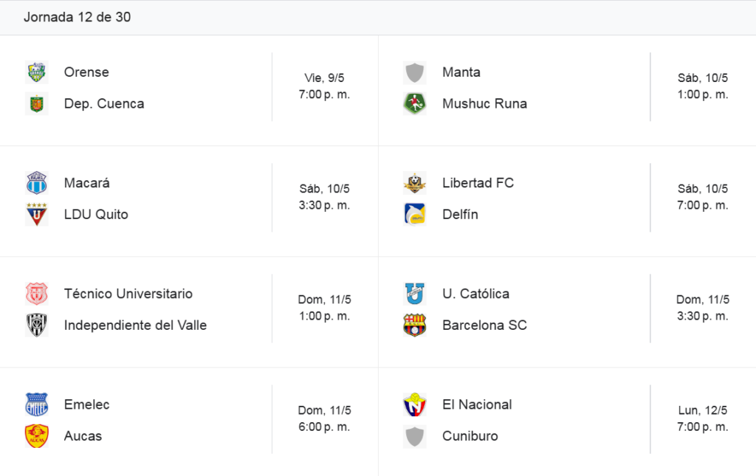Open El Nacional match time Lun, 12/5

[703, 418]
